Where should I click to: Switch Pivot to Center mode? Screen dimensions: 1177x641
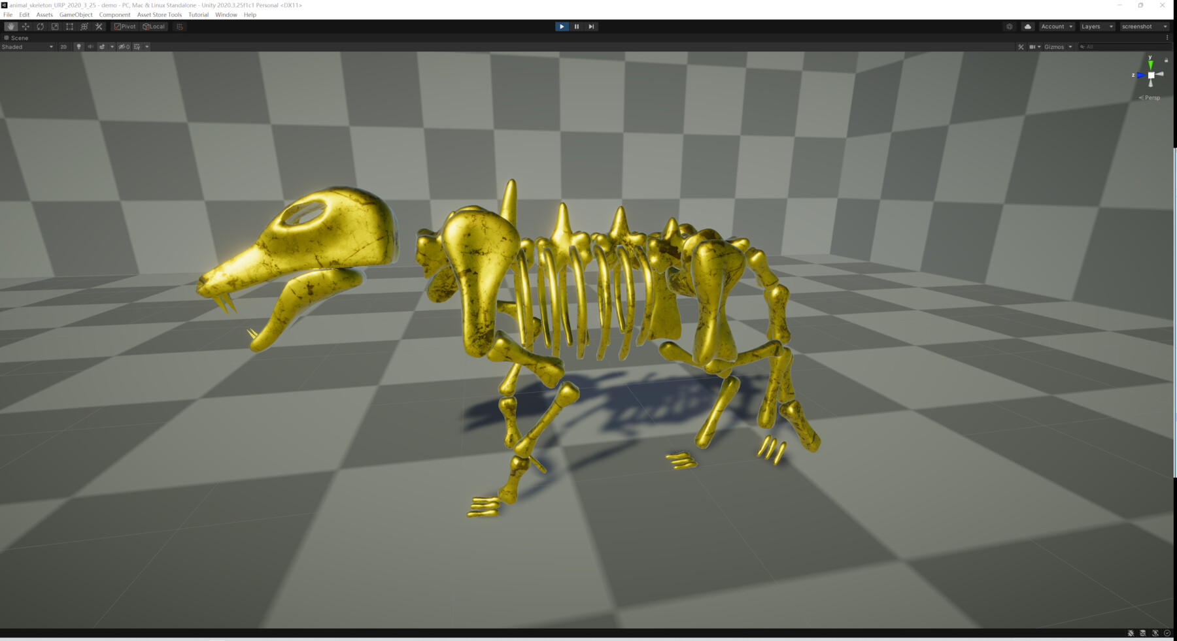tap(124, 26)
